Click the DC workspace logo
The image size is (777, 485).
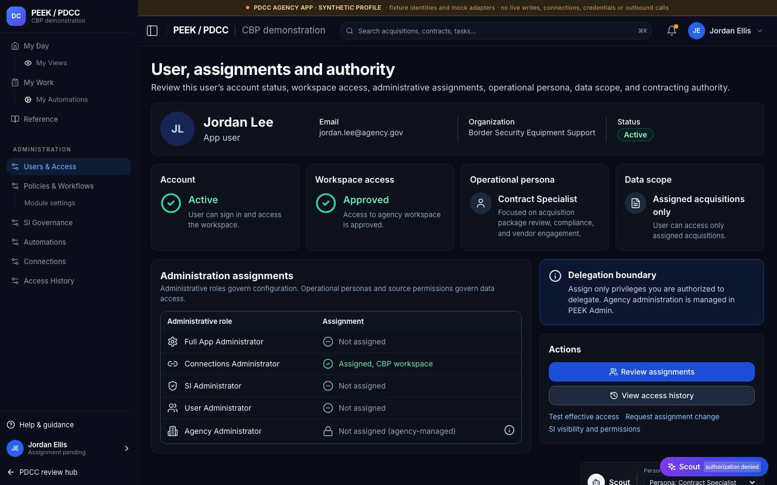[x=16, y=16]
